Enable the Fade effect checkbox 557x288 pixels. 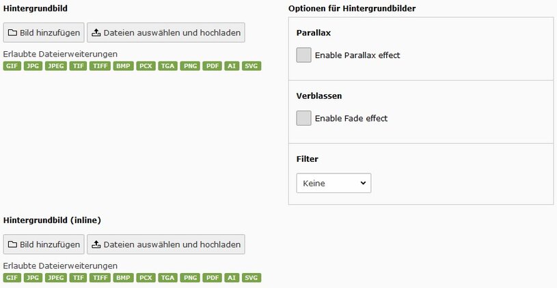304,118
